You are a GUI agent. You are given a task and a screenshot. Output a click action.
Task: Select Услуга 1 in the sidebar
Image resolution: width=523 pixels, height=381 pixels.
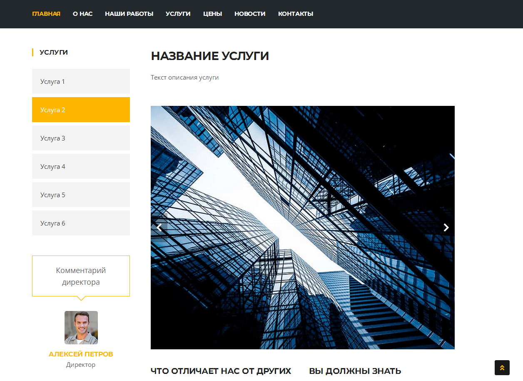click(81, 81)
